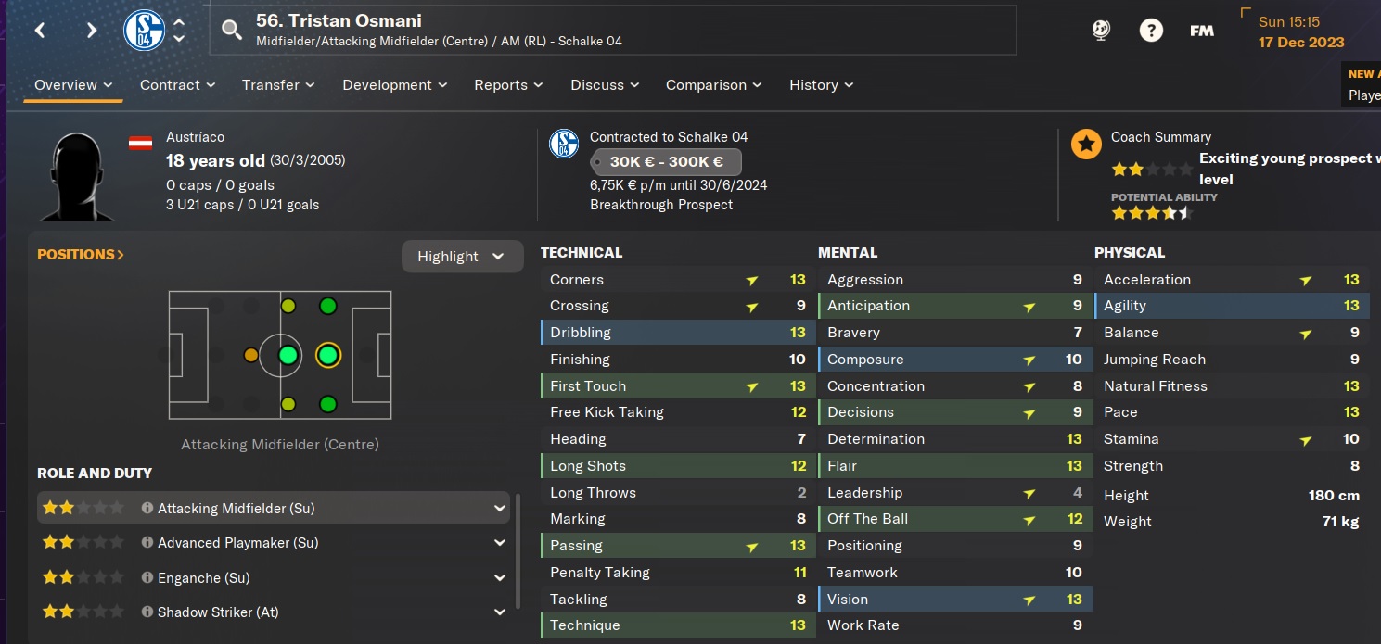1381x644 pixels.
Task: Click the 30K € - 300K € value tag
Action: pos(666,161)
